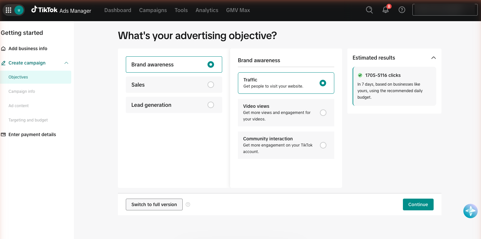Viewport: 481px width, 239px height.
Task: Open the help question mark icon
Action: click(402, 10)
